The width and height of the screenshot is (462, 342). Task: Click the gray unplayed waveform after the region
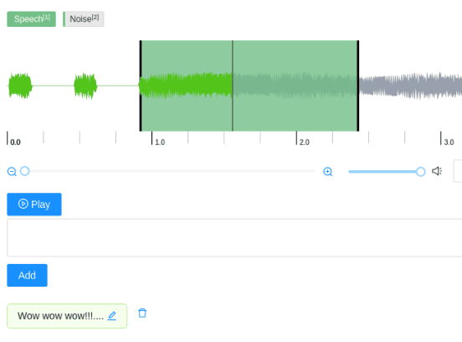[x=410, y=85]
